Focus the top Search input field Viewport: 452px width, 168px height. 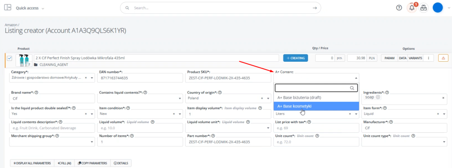coord(221,8)
